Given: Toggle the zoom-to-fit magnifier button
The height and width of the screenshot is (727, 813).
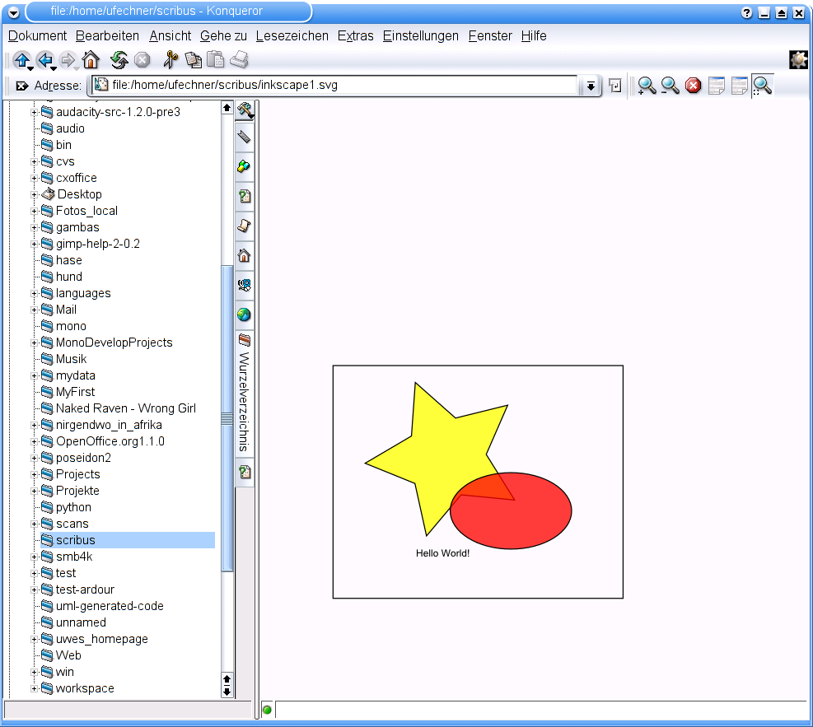Looking at the screenshot, I should pos(763,86).
